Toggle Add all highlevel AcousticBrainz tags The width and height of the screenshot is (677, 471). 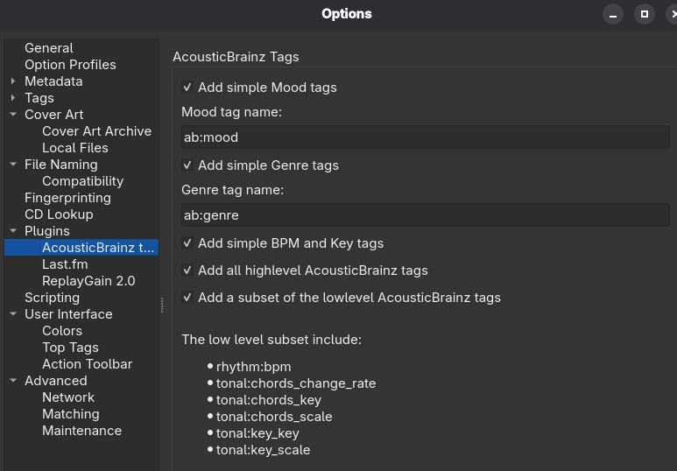187,271
